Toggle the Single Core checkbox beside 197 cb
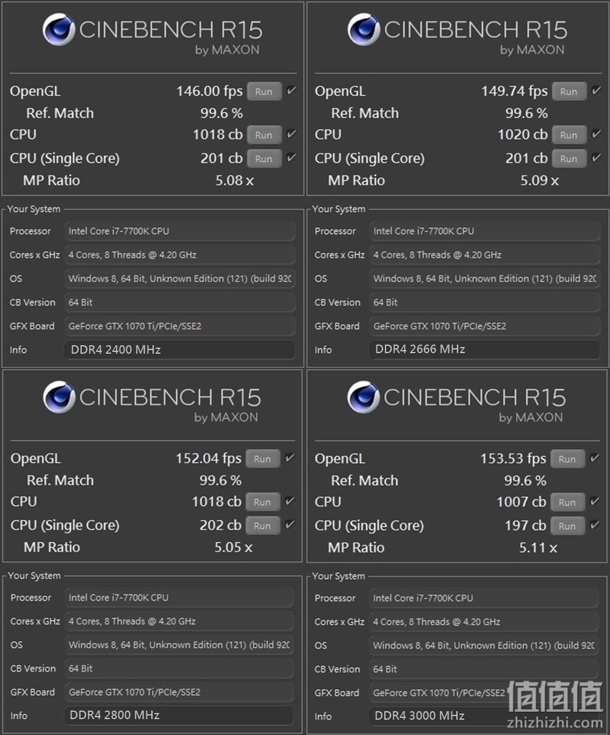Viewport: 610px width, 735px height. click(595, 524)
